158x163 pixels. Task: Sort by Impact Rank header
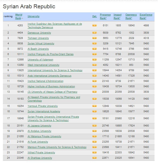coord(117,16)
